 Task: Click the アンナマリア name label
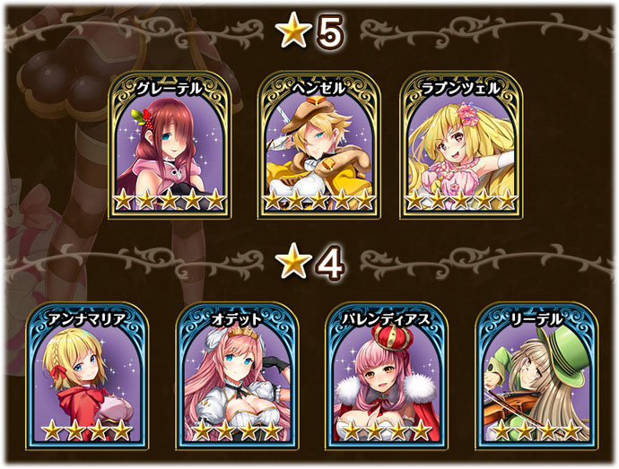pyautogui.click(x=87, y=320)
